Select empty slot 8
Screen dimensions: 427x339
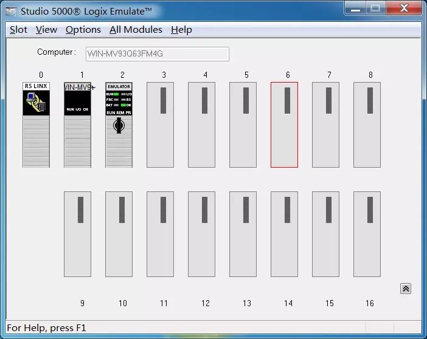point(367,125)
